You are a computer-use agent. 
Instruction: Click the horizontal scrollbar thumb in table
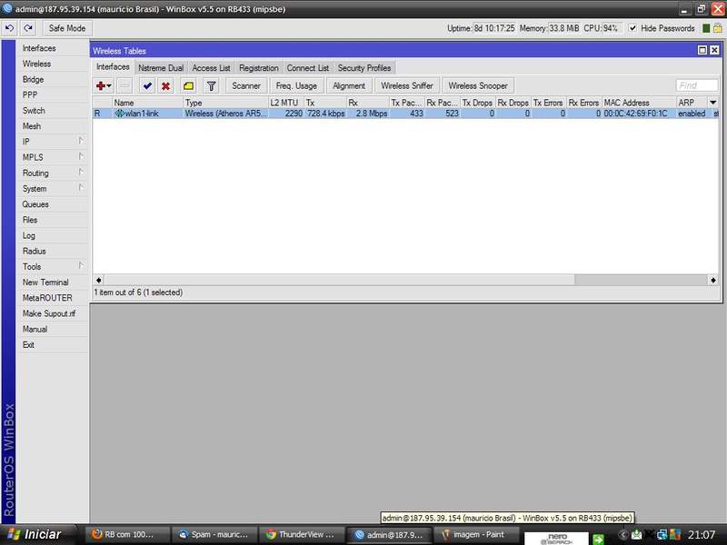pyautogui.click(x=339, y=280)
